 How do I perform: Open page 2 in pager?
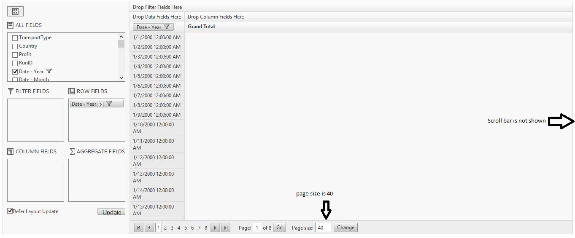(165, 228)
